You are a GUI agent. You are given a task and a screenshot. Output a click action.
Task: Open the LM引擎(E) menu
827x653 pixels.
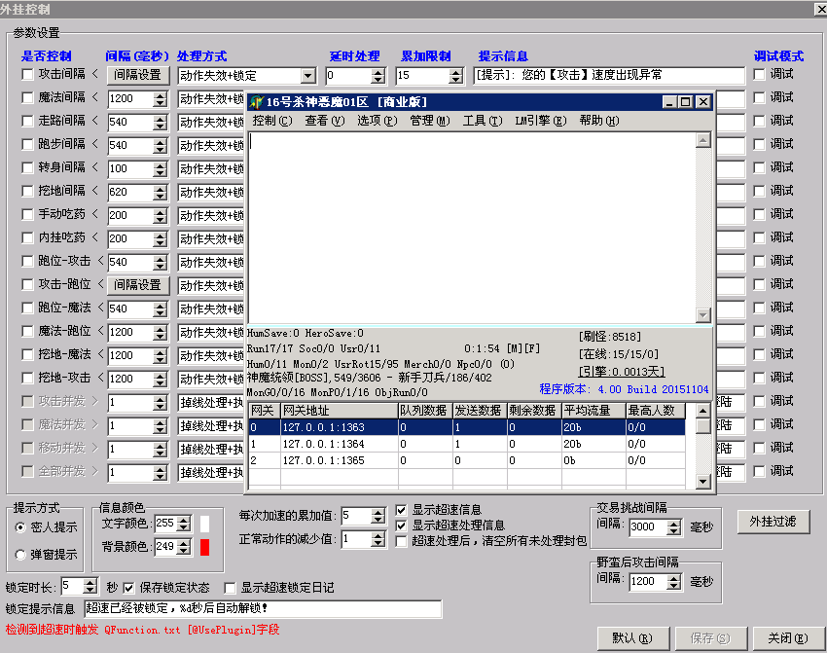point(541,121)
